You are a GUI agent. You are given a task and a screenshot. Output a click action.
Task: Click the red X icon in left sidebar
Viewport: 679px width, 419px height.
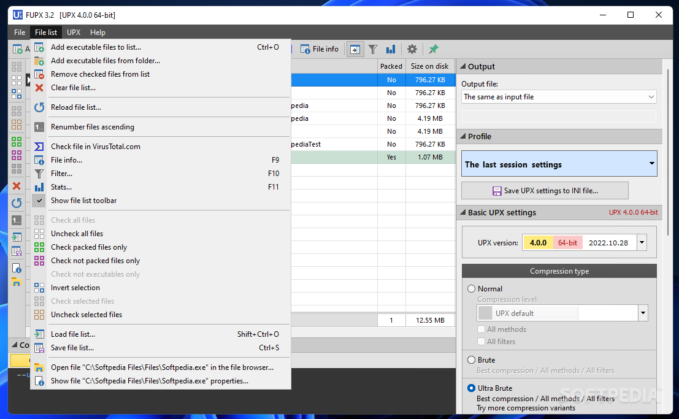point(17,186)
